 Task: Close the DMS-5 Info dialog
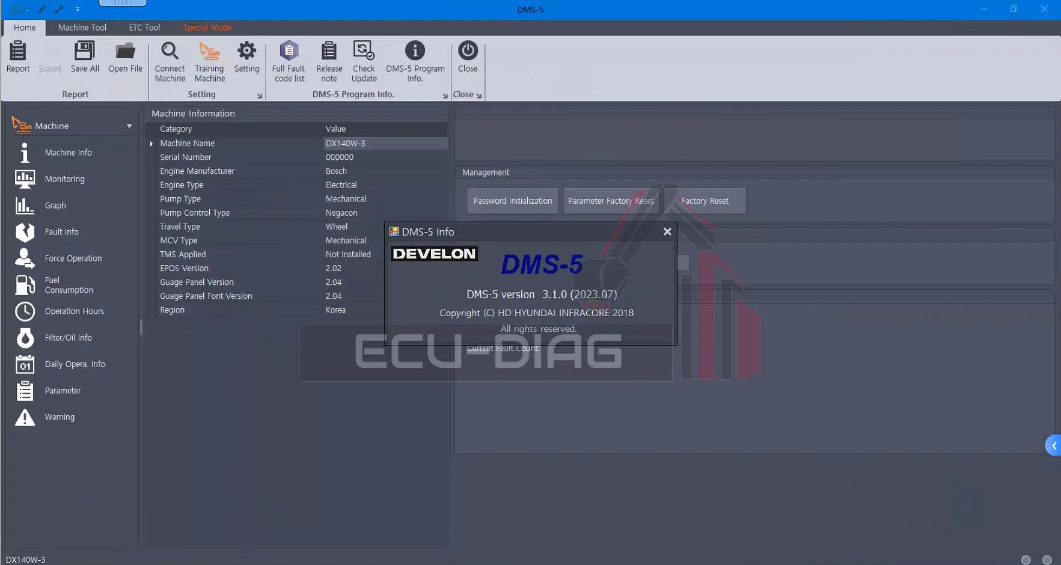tap(667, 231)
